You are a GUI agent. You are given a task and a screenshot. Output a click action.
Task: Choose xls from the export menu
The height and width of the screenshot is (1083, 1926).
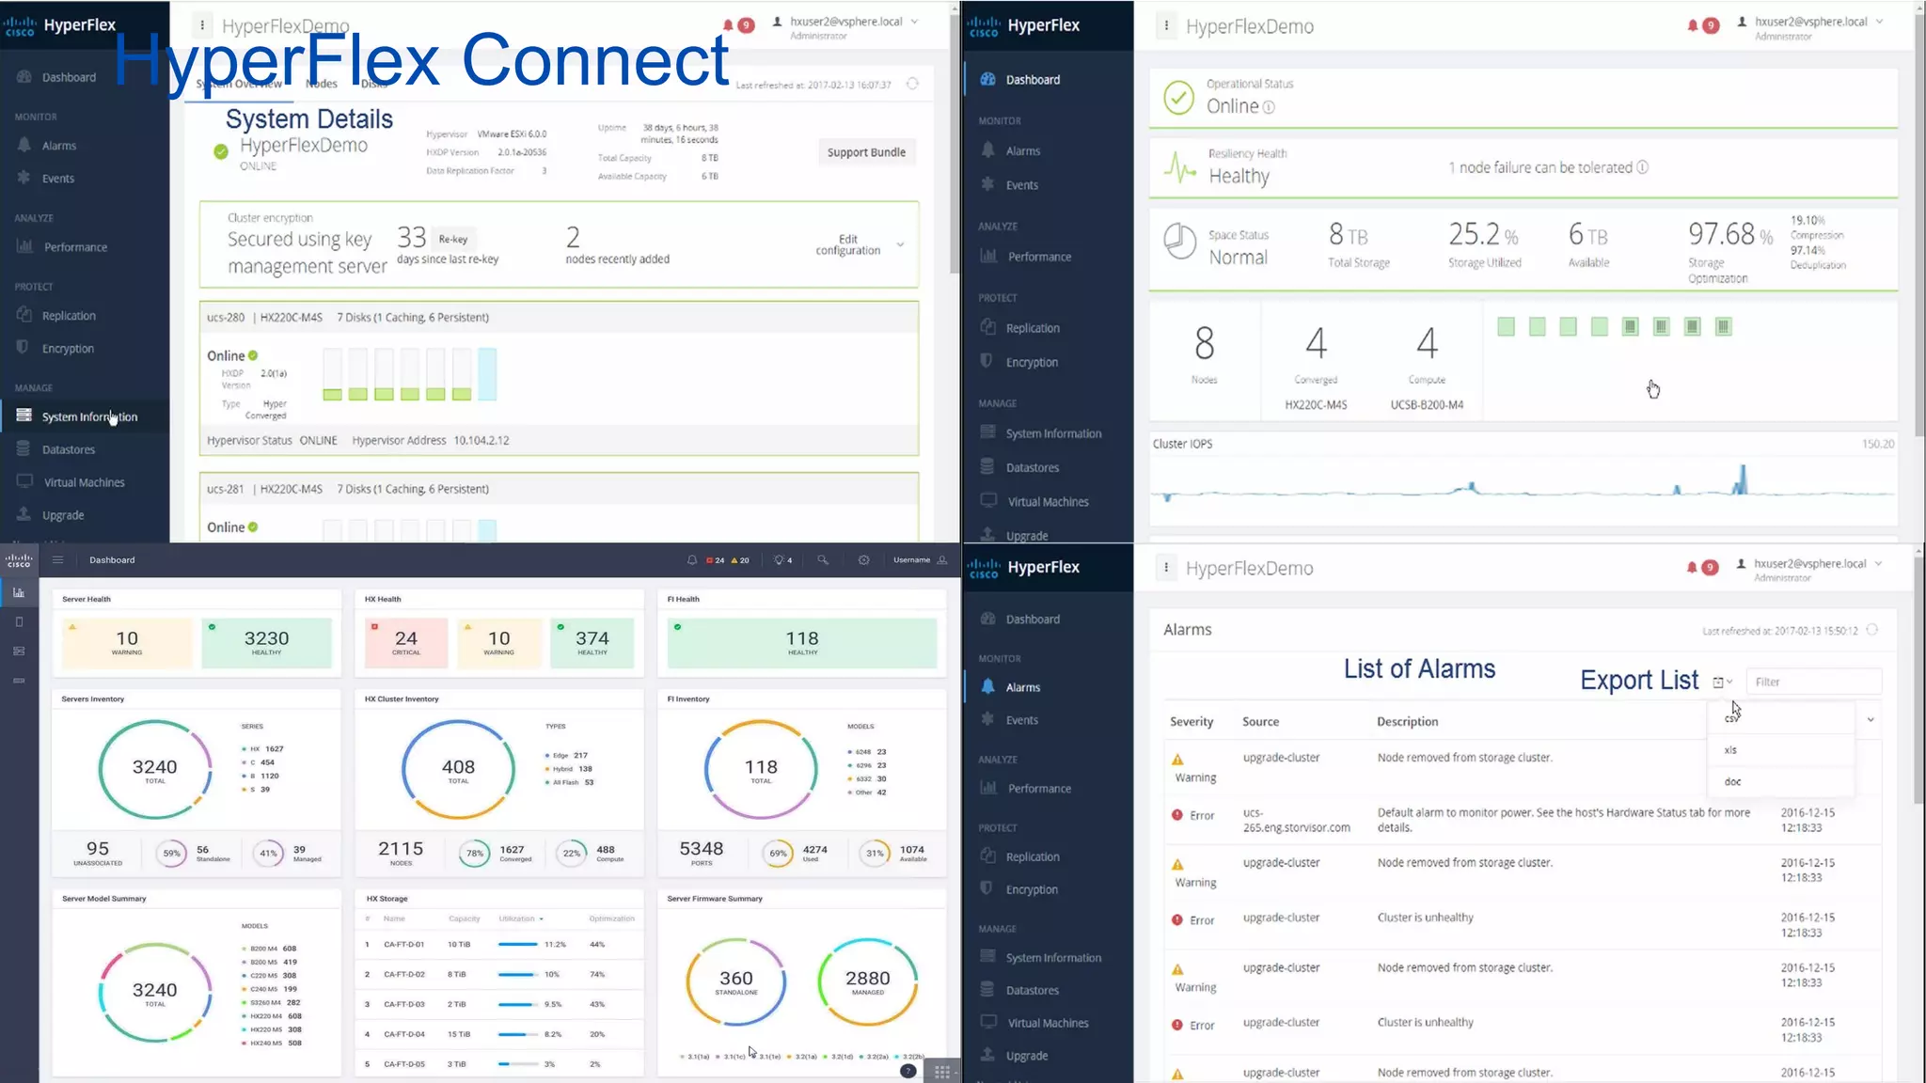1730,750
